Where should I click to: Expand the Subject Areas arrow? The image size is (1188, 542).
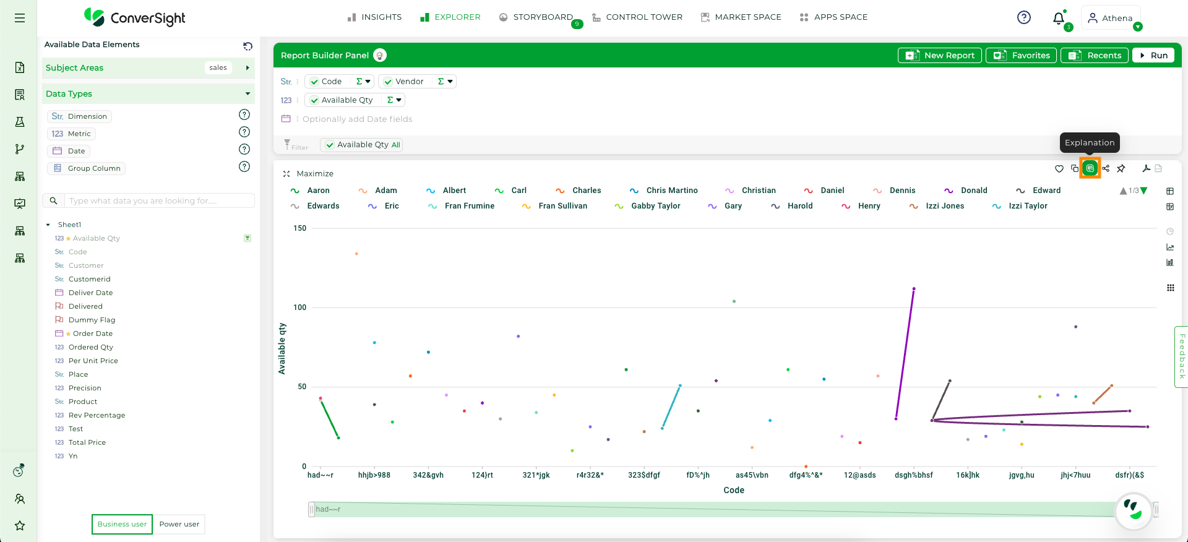coord(247,67)
